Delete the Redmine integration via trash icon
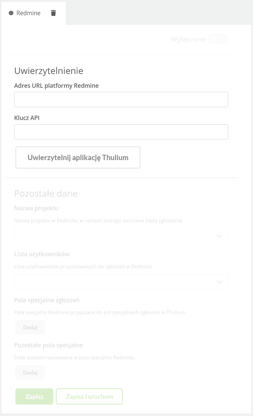Image resolution: width=253 pixels, height=416 pixels. (x=53, y=13)
